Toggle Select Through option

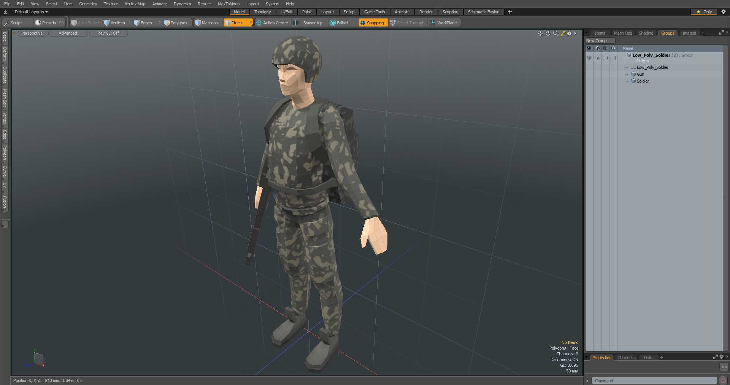tap(408, 23)
